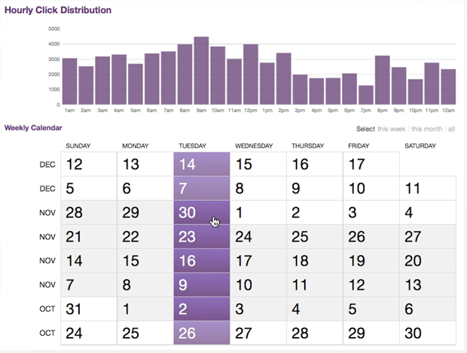Choose Tuesday October 26 in the calendar
Screen dimensions: 467x353
[201, 333]
